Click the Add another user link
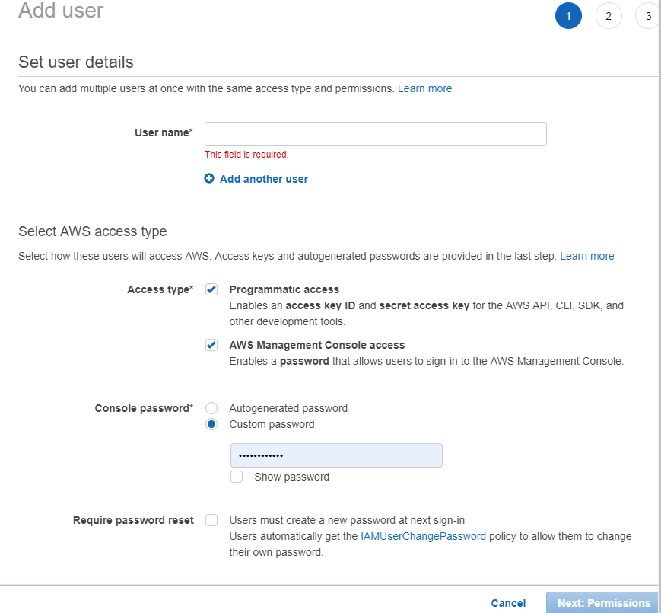Viewport: 661px width, 613px height. (263, 179)
